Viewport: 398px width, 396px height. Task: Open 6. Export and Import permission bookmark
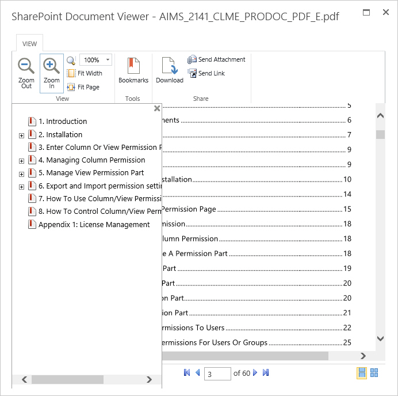coord(100,186)
